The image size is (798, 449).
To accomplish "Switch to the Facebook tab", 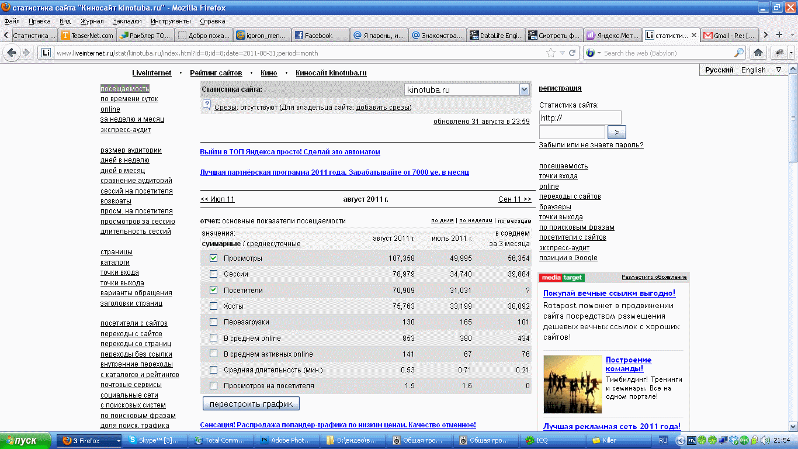I will point(318,36).
